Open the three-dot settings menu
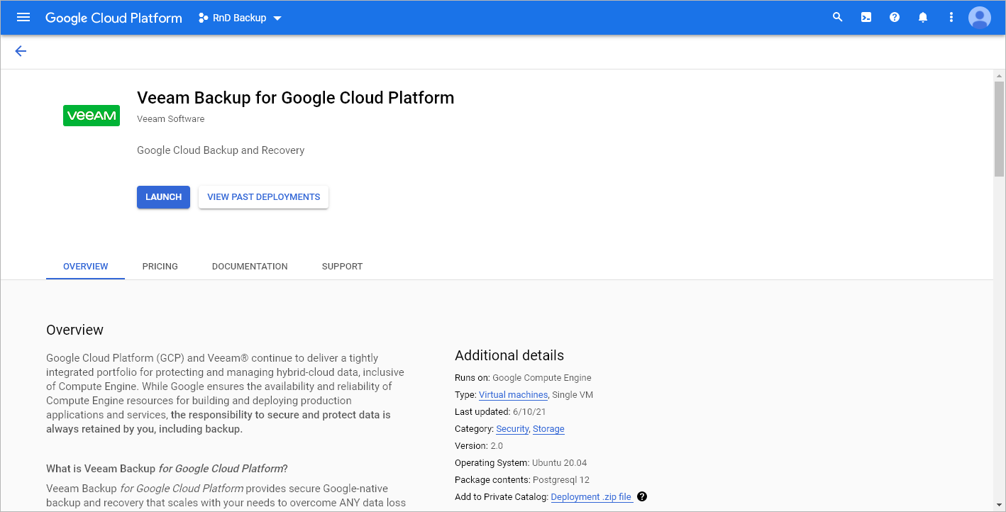The image size is (1006, 512). 951,17
